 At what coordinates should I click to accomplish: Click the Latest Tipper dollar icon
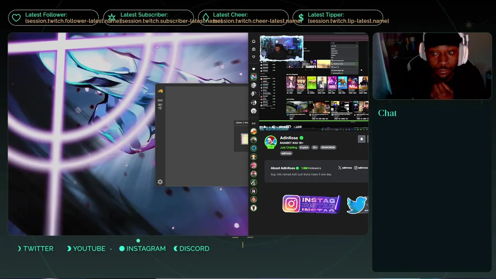click(301, 18)
